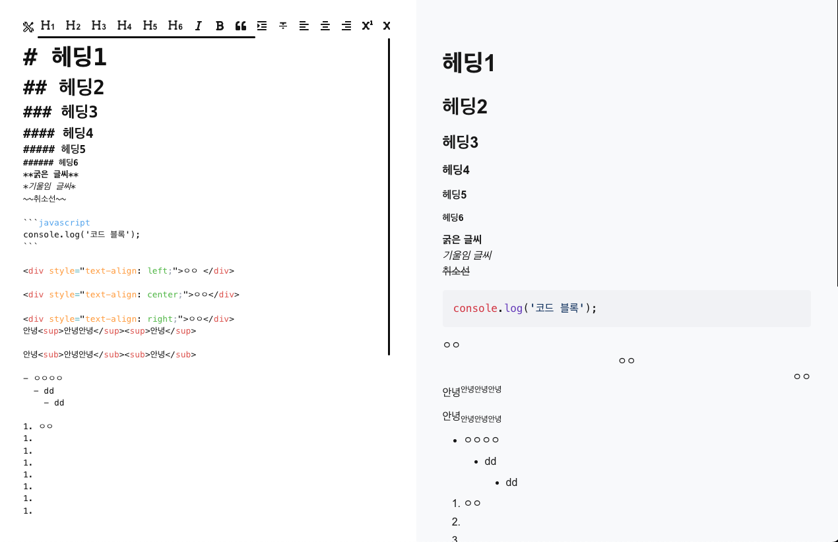Click the rendered '헤딩4' heading in preview

456,170
